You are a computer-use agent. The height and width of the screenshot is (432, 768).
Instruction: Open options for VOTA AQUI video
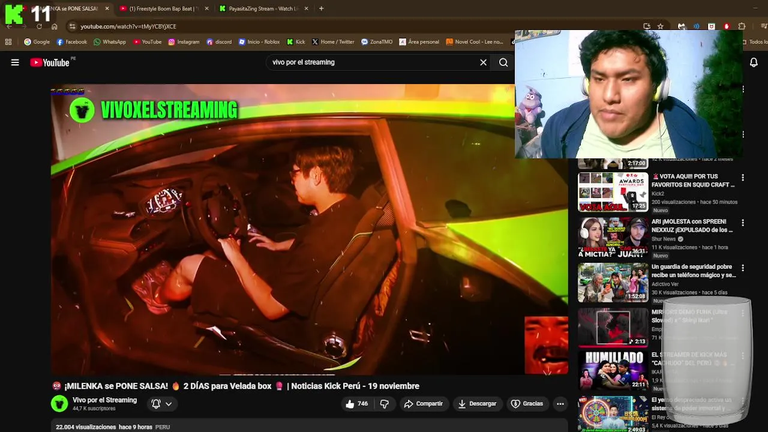tap(743, 178)
